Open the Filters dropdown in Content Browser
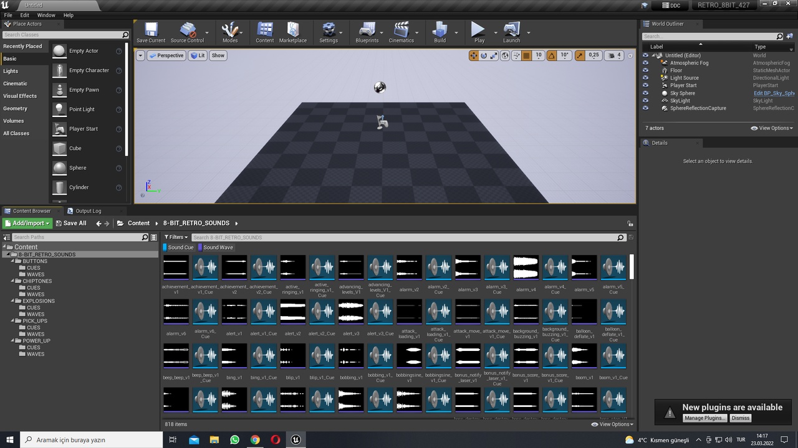 click(x=176, y=237)
